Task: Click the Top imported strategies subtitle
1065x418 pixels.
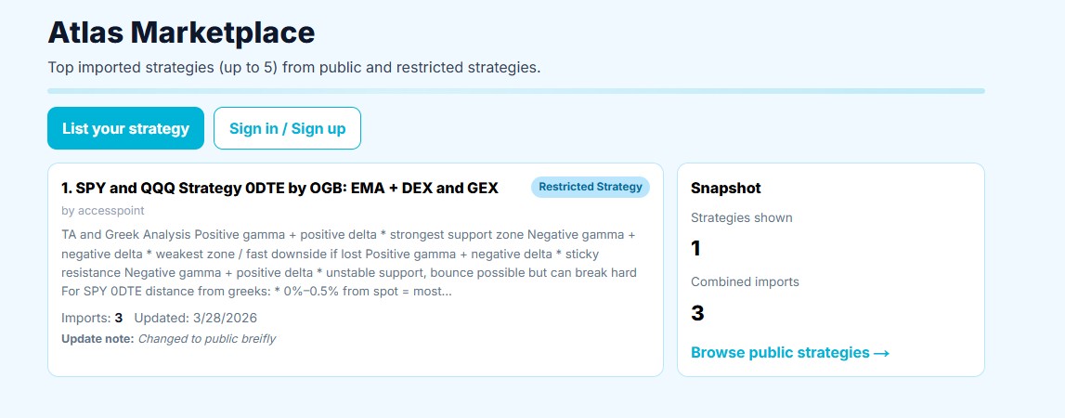Action: 293,67
